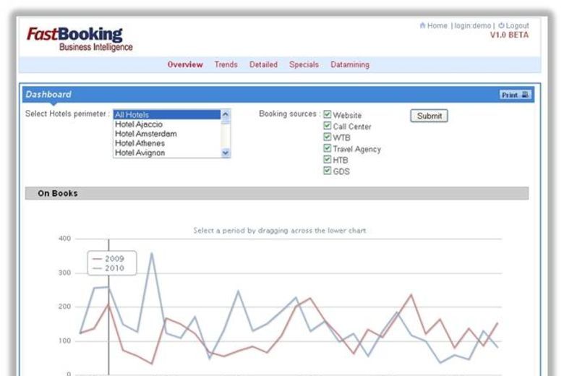Toggle the WTB booking source checkbox

pyautogui.click(x=327, y=137)
